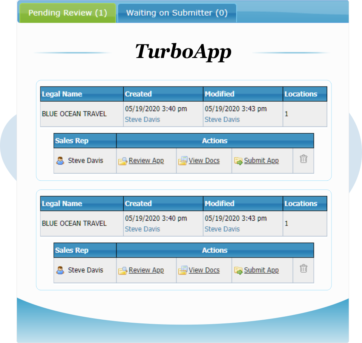This screenshot has height=343, width=362.
Task: Click the Locations value 1 in the first card
Action: point(286,114)
